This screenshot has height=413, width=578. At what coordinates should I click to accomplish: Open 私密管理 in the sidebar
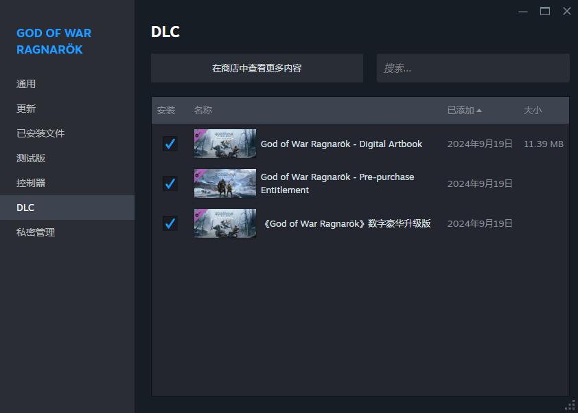click(x=36, y=232)
